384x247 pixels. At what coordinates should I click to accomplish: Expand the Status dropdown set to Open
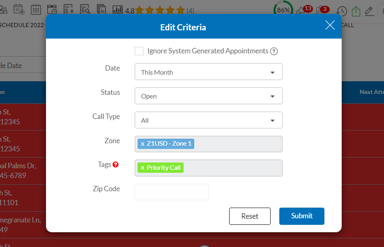[208, 96]
